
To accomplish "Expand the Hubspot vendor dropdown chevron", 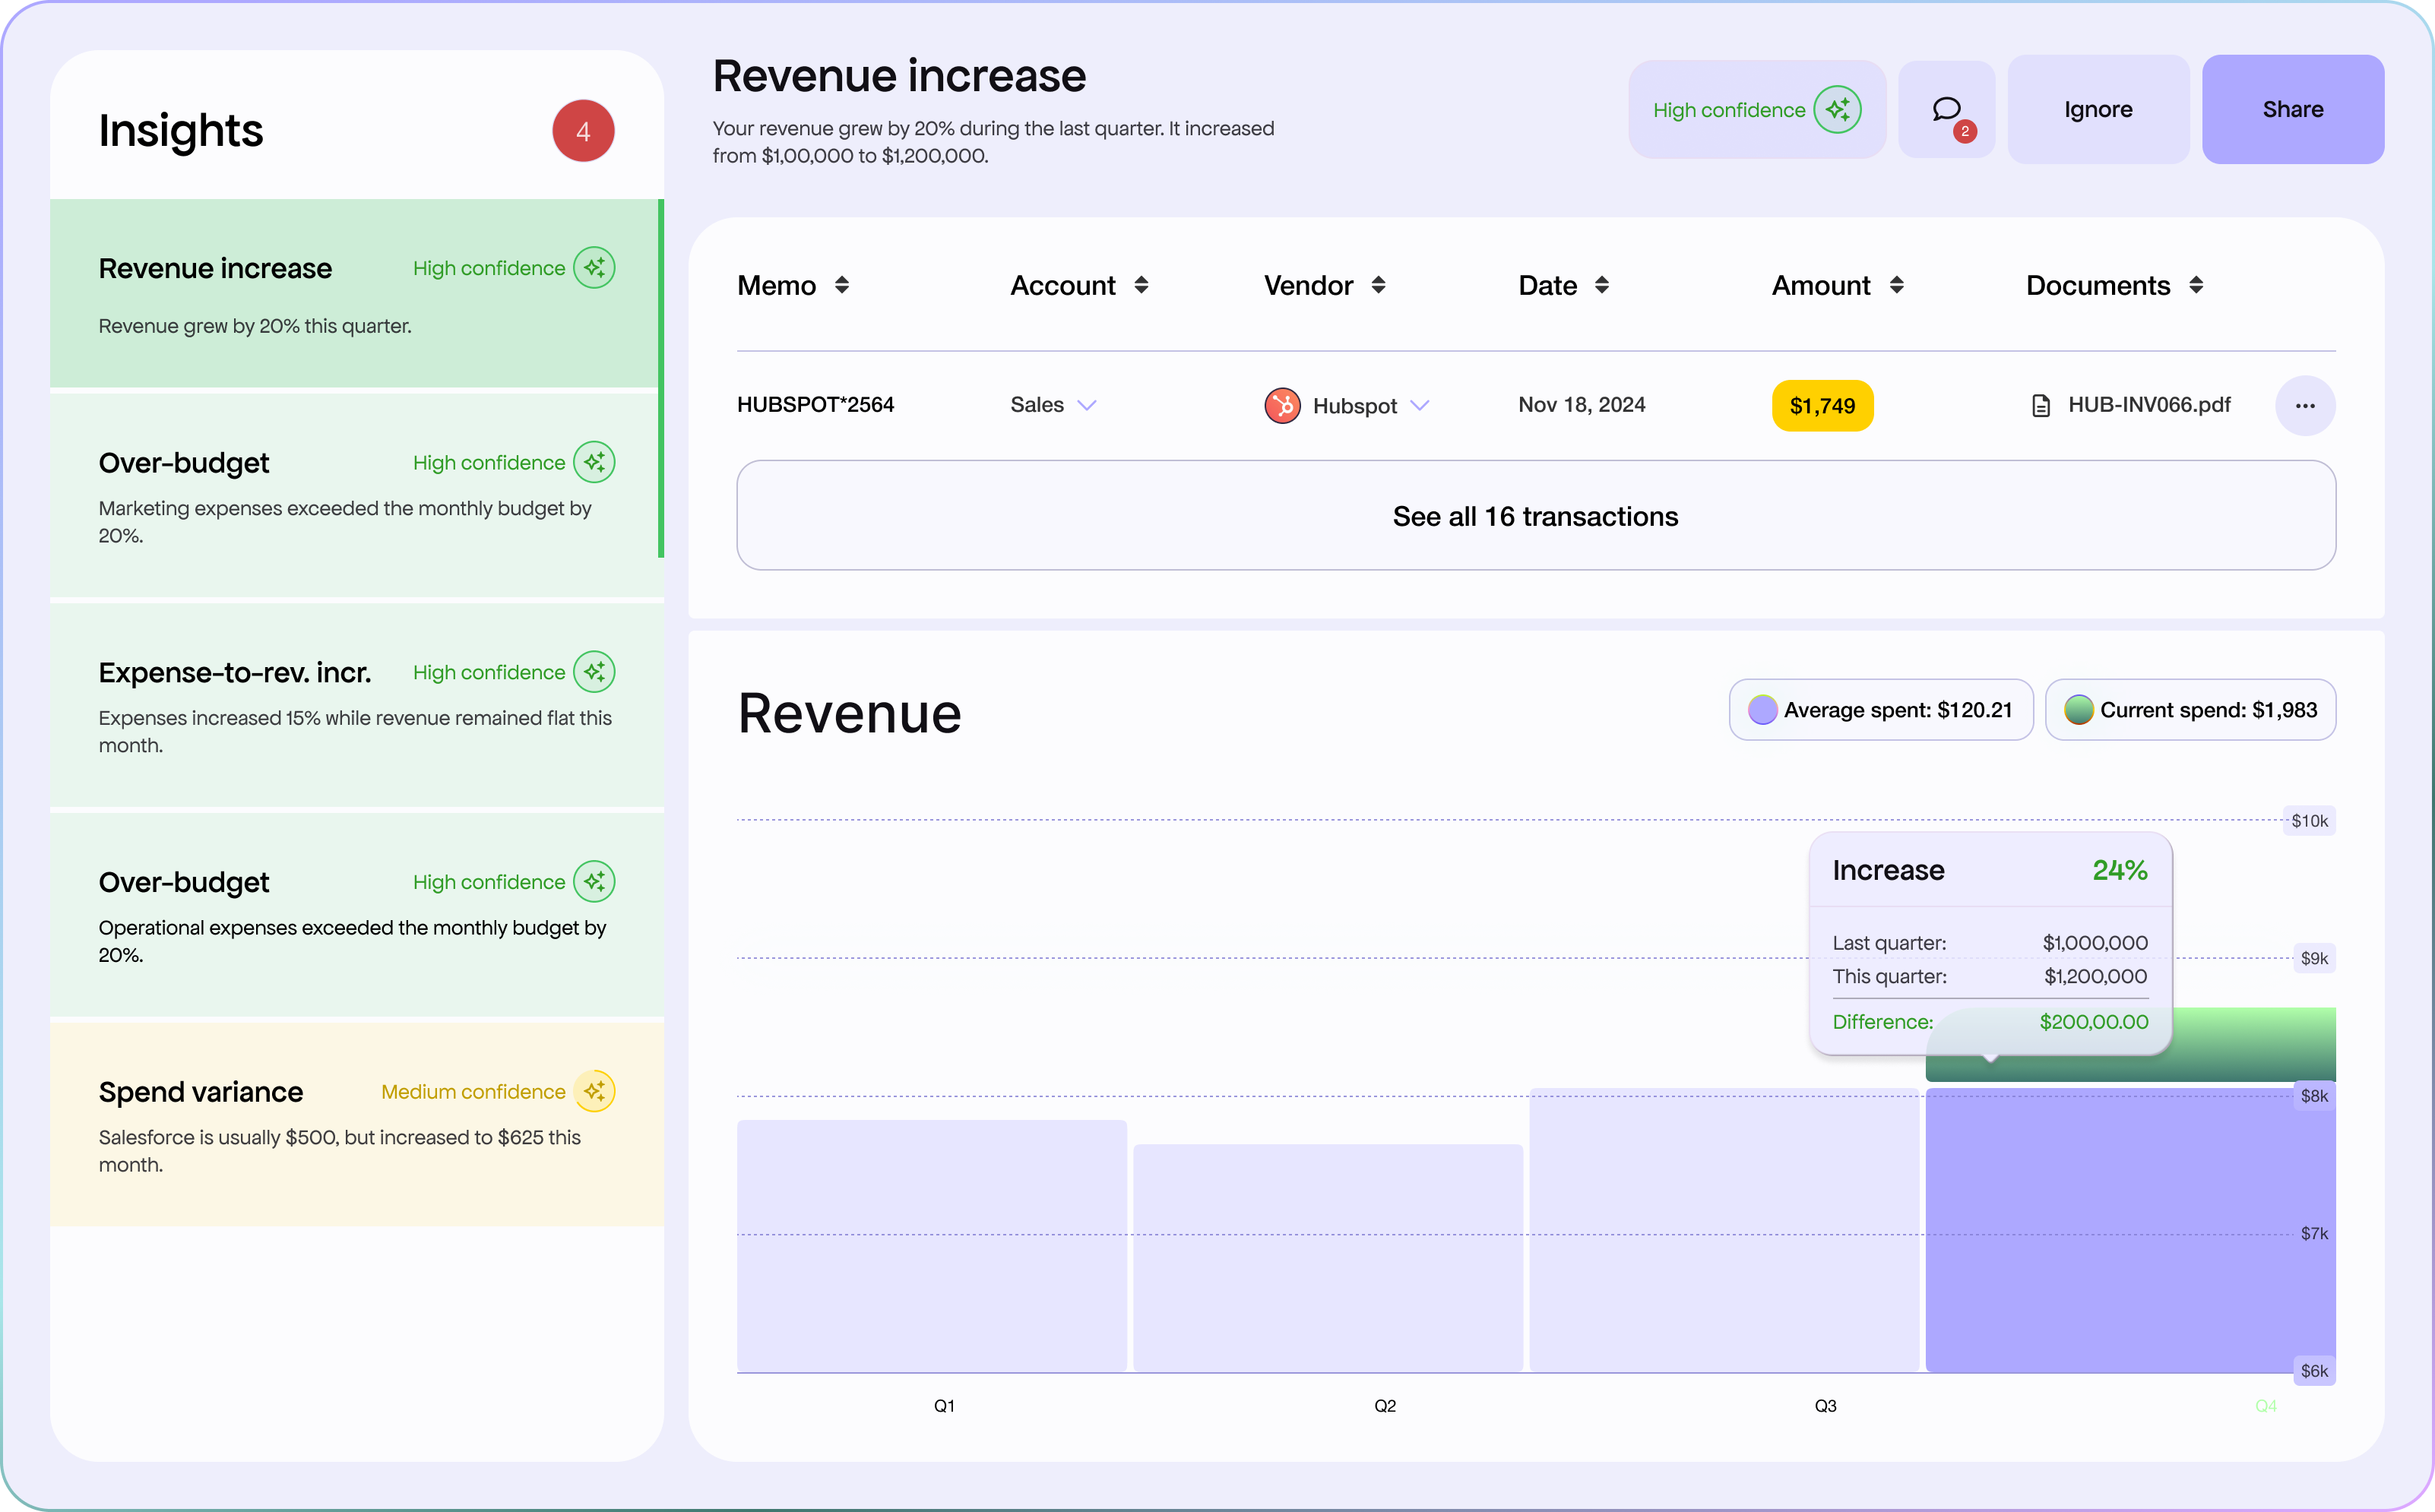I will click(x=1420, y=405).
